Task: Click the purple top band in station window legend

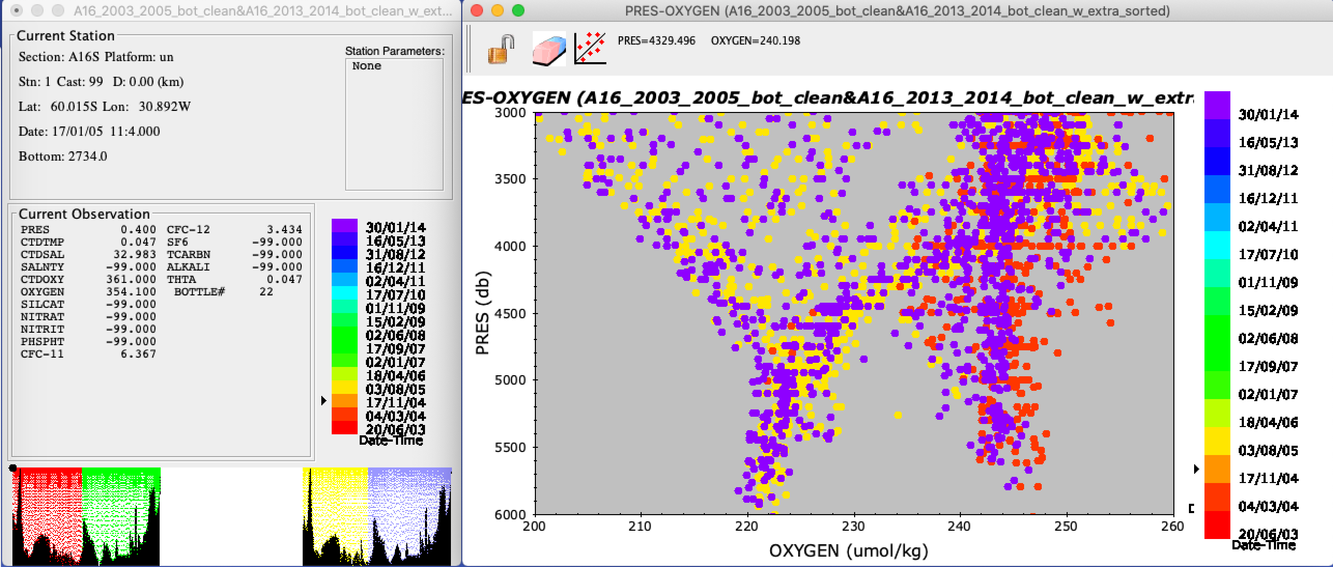Action: tap(345, 225)
